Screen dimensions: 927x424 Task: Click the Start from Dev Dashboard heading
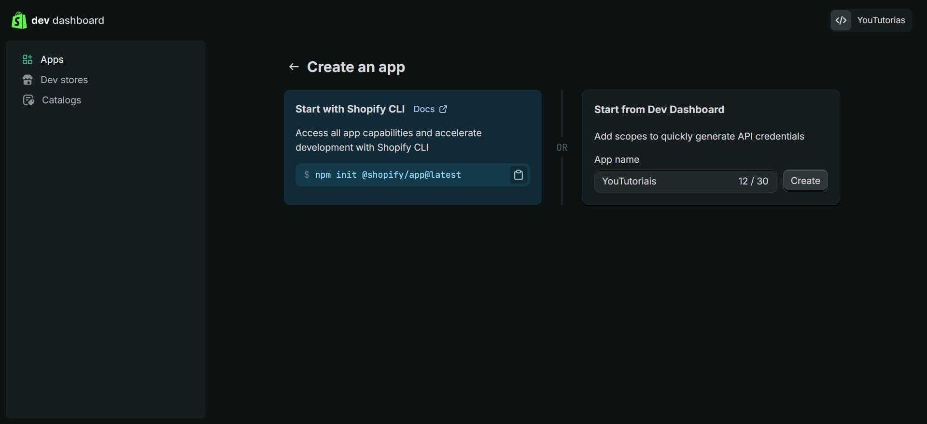(659, 110)
